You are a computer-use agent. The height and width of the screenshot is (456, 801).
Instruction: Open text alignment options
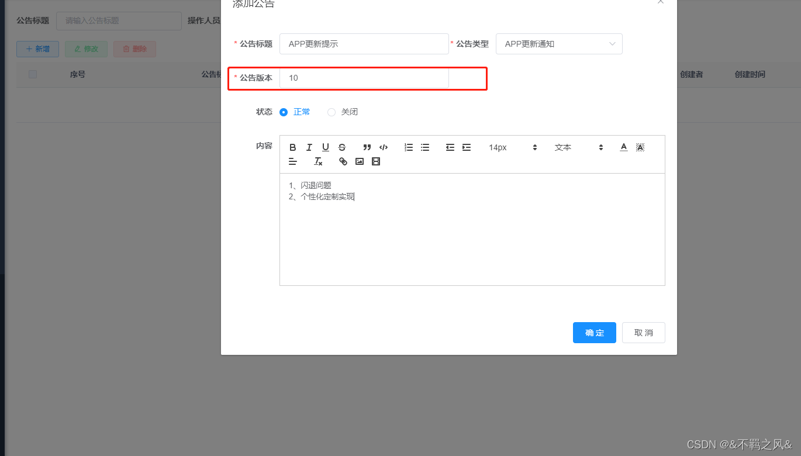[293, 161]
